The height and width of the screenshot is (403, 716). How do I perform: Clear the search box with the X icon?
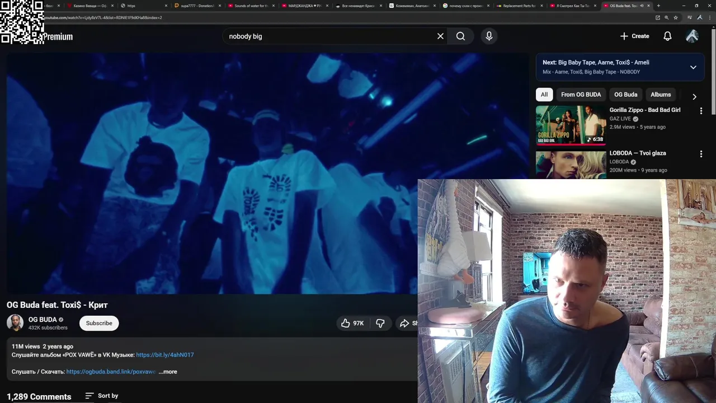click(440, 36)
